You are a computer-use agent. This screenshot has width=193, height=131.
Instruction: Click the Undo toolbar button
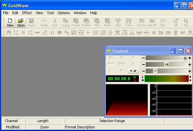pyautogui.click(x=44, y=22)
